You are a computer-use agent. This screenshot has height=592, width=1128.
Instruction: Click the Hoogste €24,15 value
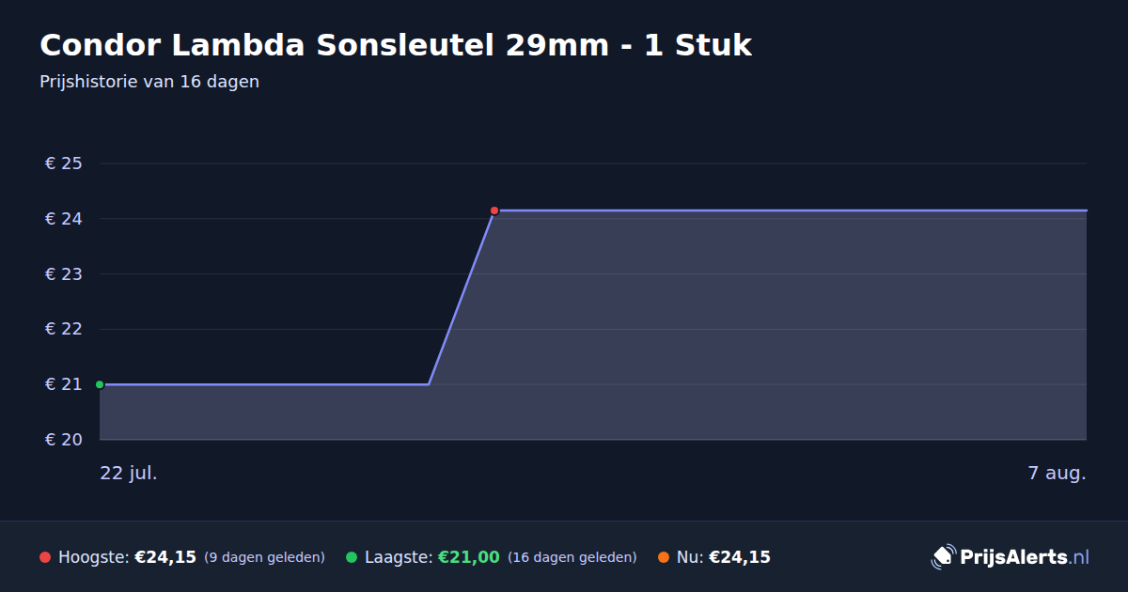click(x=165, y=557)
